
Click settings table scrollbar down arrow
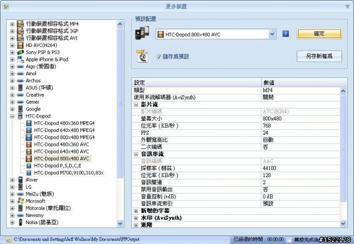click(343, 224)
